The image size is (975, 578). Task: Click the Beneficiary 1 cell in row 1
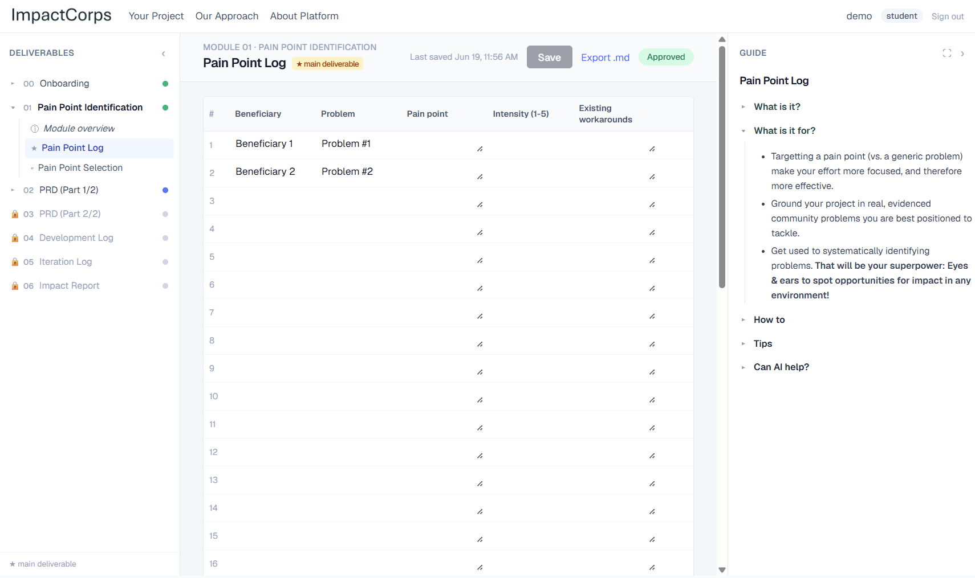265,144
